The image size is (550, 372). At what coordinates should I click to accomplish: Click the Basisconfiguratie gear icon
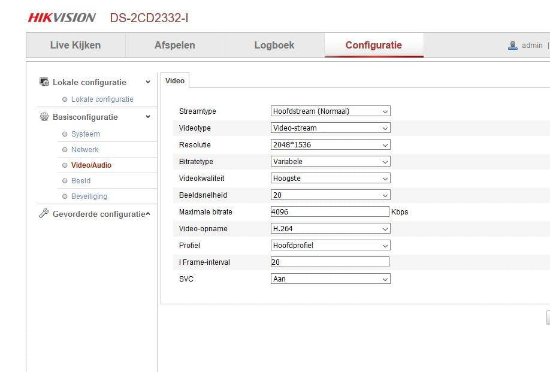tap(44, 117)
